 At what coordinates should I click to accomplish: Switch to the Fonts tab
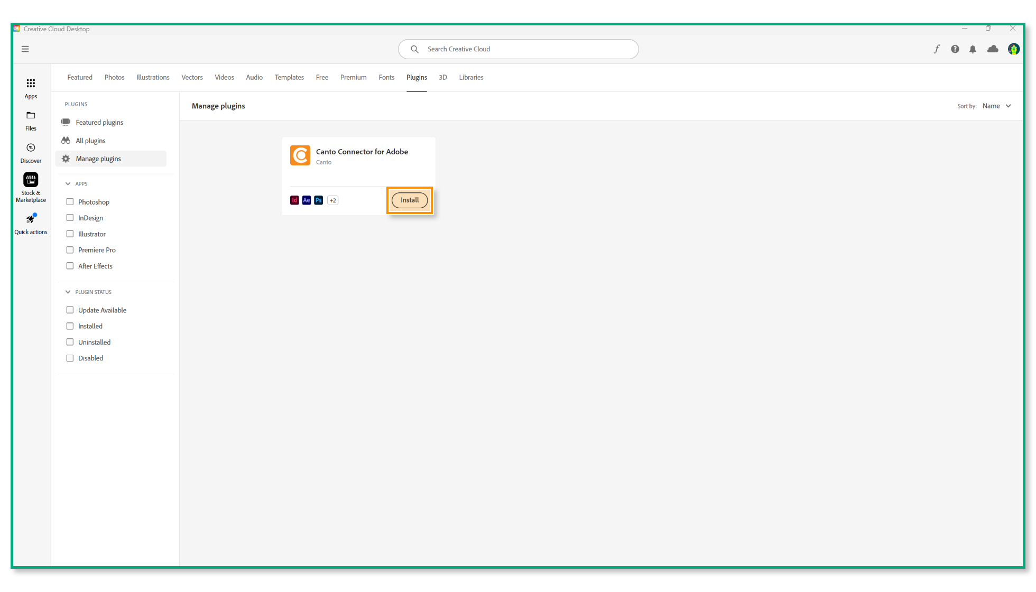[386, 77]
